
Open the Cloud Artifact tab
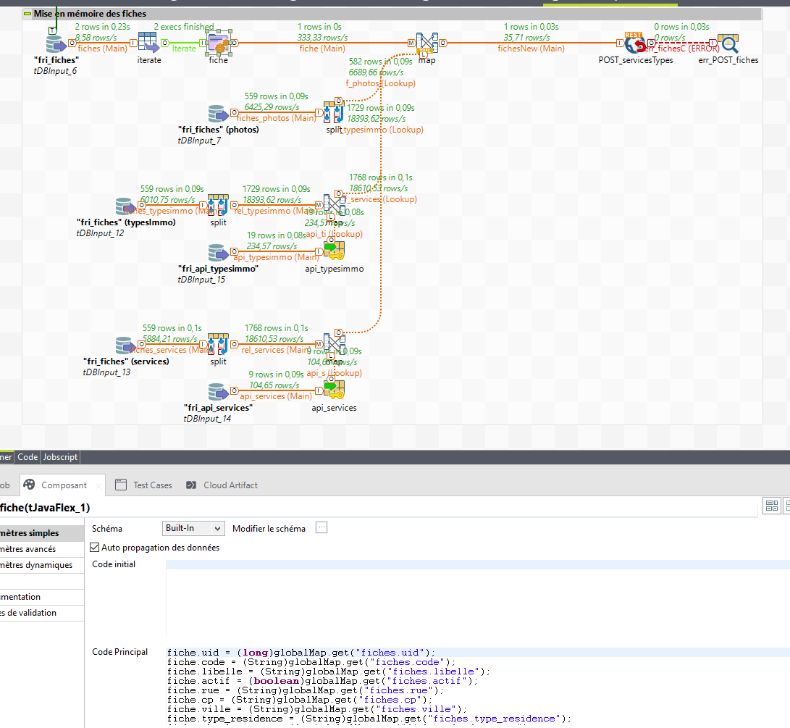222,485
